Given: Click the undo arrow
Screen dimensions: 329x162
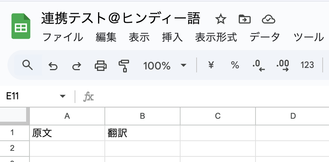Looking at the screenshot, I should tap(53, 66).
